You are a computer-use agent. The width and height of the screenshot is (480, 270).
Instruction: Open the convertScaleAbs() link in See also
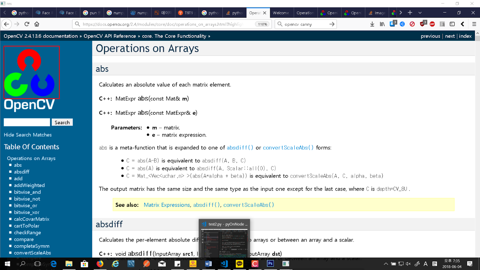pyautogui.click(x=248, y=205)
